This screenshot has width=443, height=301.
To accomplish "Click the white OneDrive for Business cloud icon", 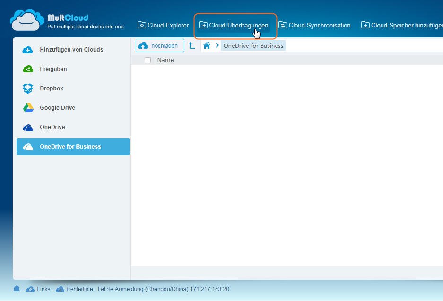I will 28,147.
